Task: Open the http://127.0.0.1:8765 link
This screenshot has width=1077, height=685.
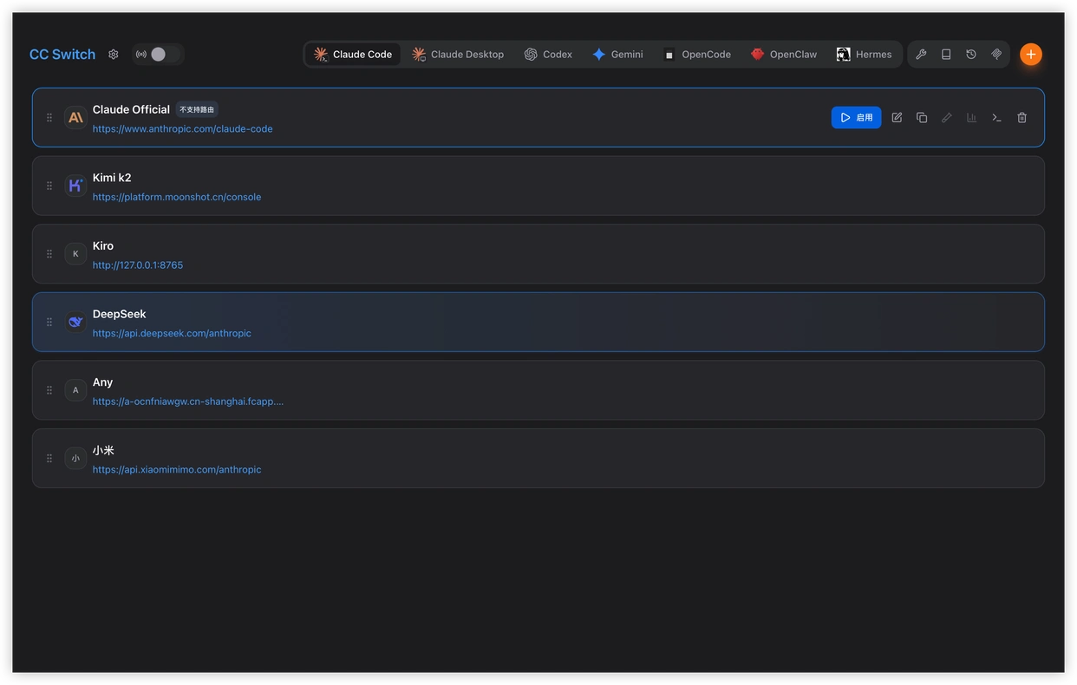Action: 138,264
